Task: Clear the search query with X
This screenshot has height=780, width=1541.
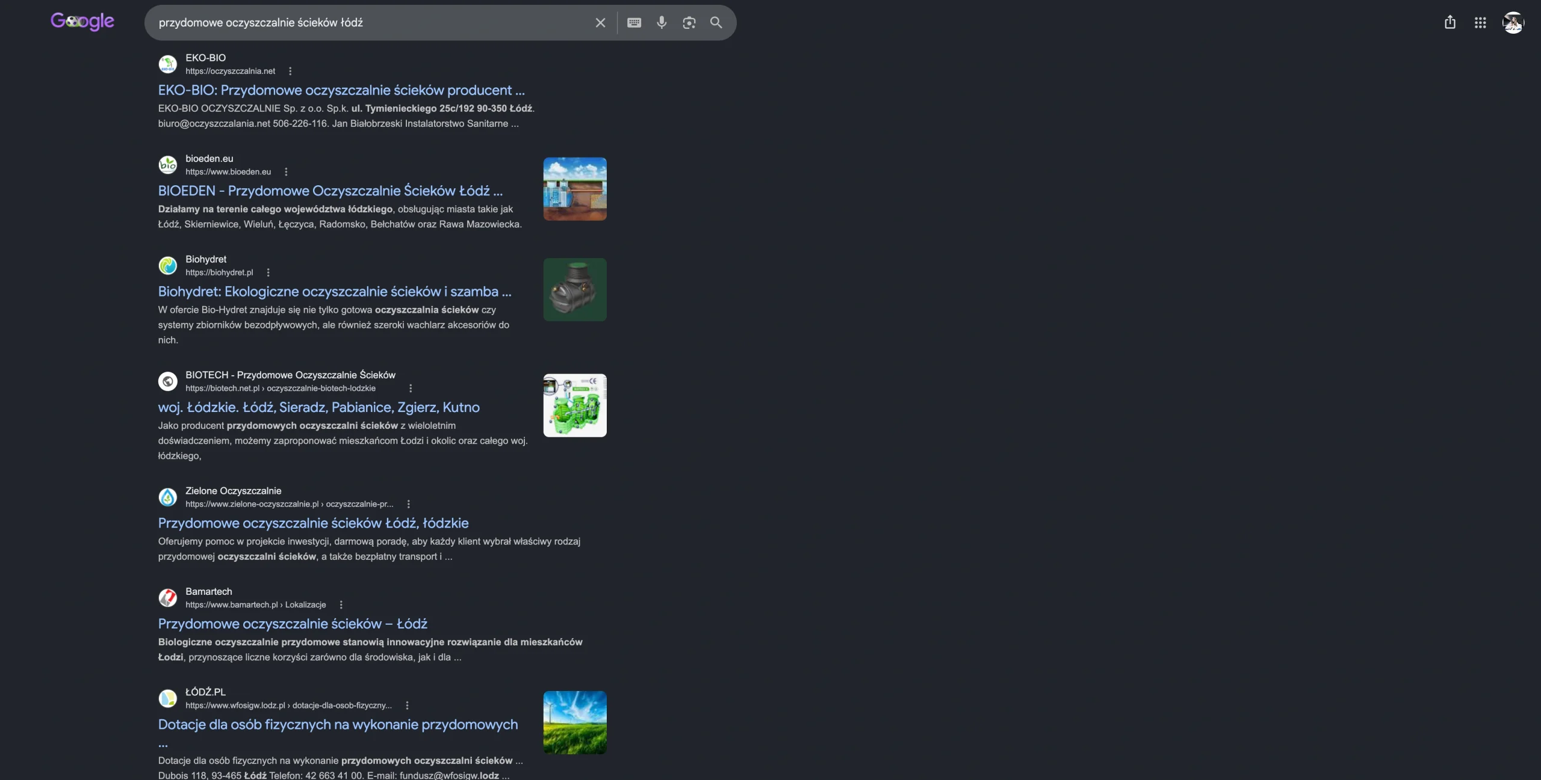Action: pos(600,23)
